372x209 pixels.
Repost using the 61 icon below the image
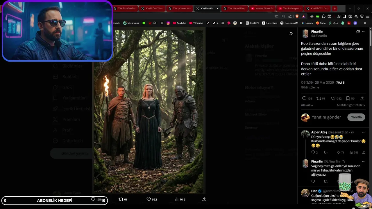coord(123,199)
